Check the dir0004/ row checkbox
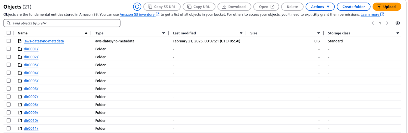 pyautogui.click(x=9, y=72)
